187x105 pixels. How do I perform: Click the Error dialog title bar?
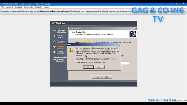93,44
